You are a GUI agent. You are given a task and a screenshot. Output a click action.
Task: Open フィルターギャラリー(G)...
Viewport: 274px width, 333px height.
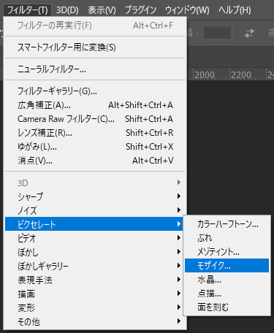(95, 91)
